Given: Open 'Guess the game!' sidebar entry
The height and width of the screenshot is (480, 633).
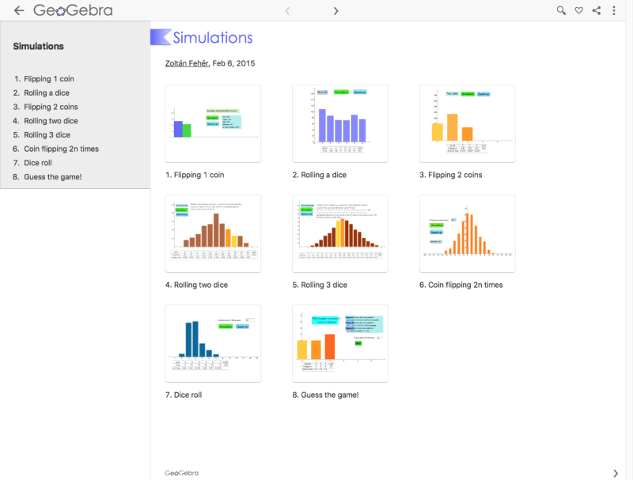Looking at the screenshot, I should coord(52,176).
